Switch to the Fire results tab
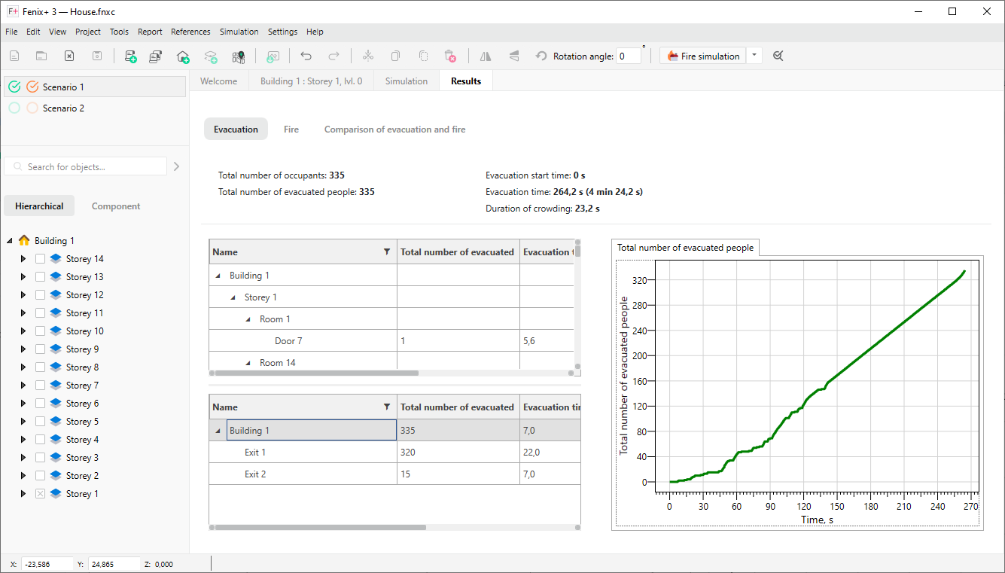1005x573 pixels. tap(291, 129)
